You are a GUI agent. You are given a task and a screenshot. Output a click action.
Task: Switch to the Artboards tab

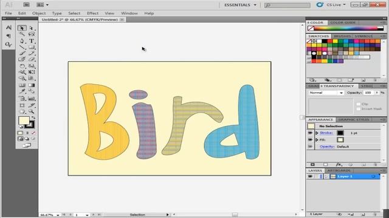339,171
